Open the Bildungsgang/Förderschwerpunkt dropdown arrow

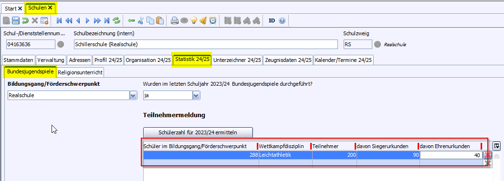[133, 96]
